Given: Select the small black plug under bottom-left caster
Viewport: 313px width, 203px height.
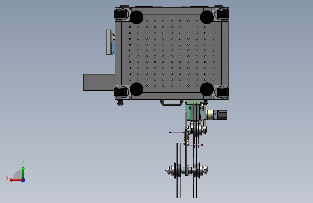Looking at the screenshot, I should pos(120,103).
